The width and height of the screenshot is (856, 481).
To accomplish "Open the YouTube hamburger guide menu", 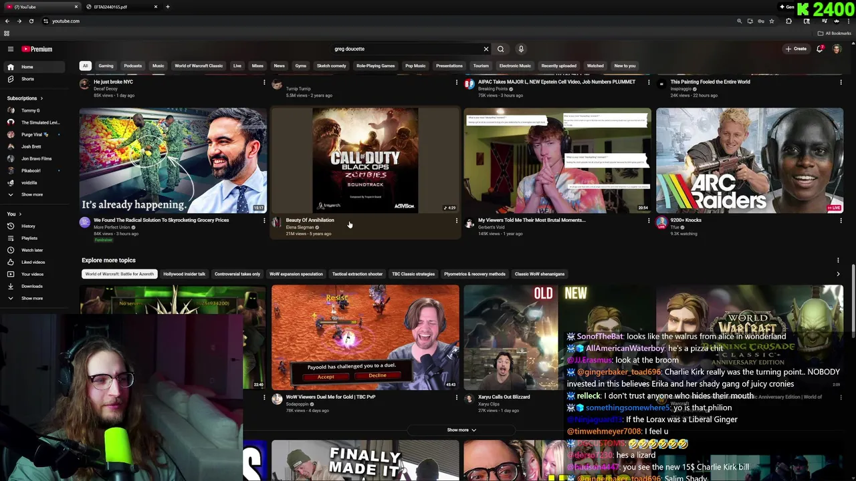I will coord(10,49).
